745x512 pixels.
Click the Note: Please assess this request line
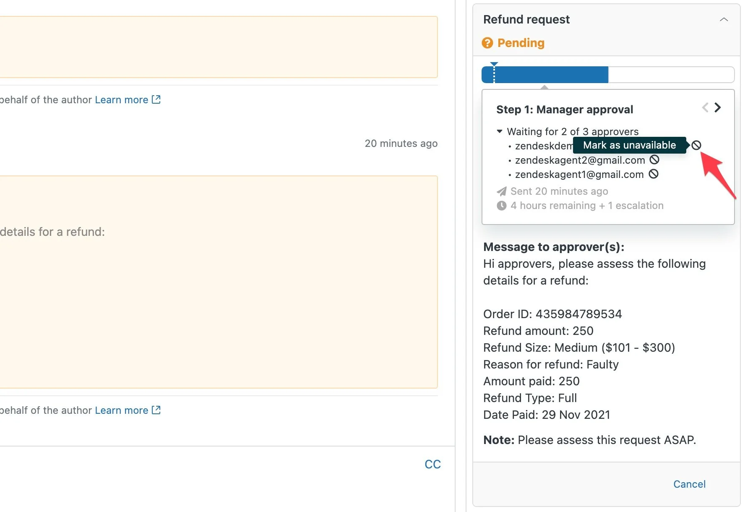pos(589,440)
